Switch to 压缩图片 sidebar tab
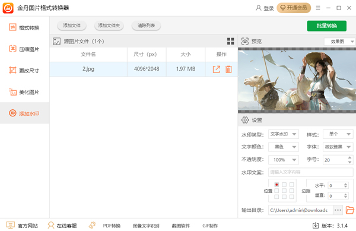The image size is (356, 231). click(24, 49)
